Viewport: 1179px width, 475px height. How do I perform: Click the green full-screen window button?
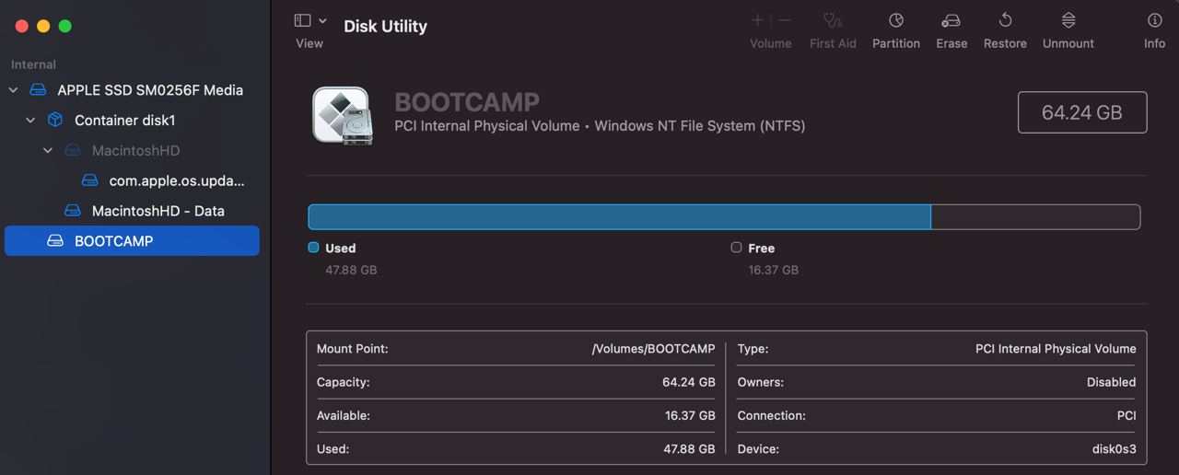coord(65,26)
